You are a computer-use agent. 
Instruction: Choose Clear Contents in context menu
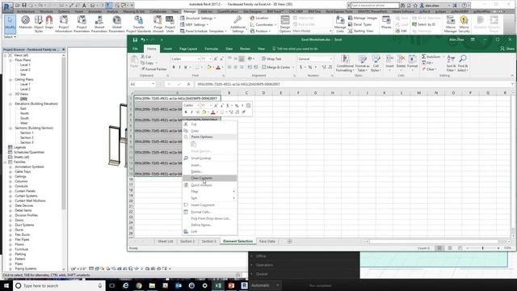[210, 178]
